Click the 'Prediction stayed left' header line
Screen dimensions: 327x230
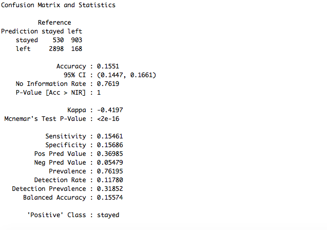42,31
